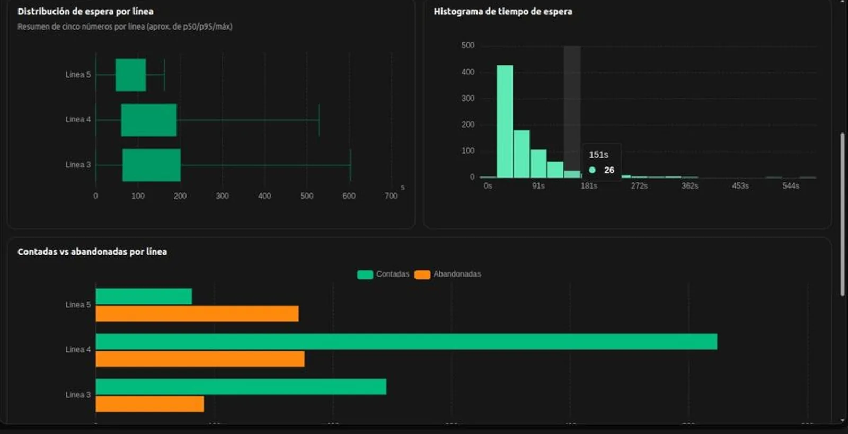Click the "453s" histogram axis label
This screenshot has width=848, height=434.
[740, 186]
